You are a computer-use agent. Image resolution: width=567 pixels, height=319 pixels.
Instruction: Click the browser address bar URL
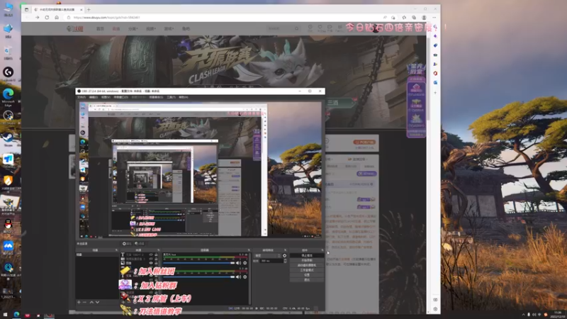pyautogui.click(x=107, y=17)
